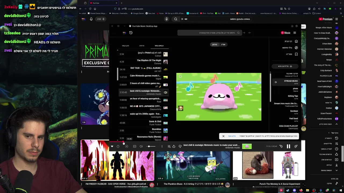Viewport: 344px width, 193px height.
Task: Open the תוכן קשור related tab
Action: point(126,46)
